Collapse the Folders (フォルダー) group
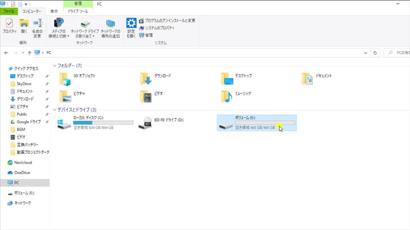The width and height of the screenshot is (410, 230). (55, 66)
